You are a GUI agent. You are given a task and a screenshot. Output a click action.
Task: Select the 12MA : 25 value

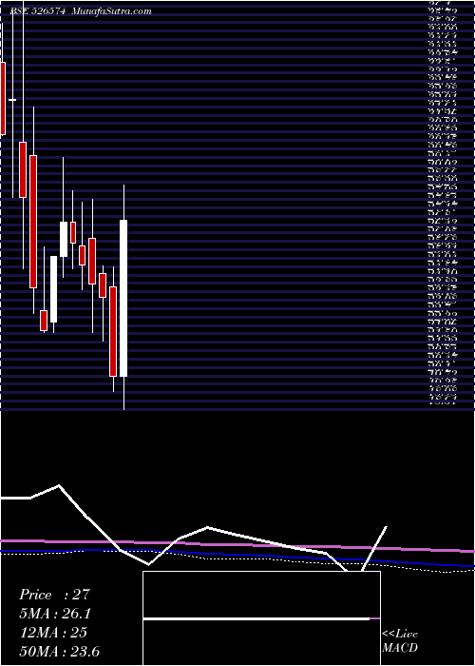(x=53, y=633)
